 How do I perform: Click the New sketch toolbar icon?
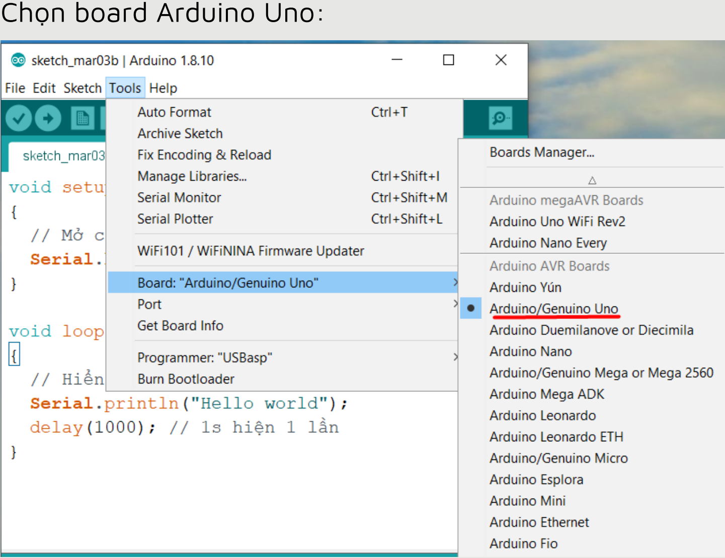pyautogui.click(x=82, y=119)
